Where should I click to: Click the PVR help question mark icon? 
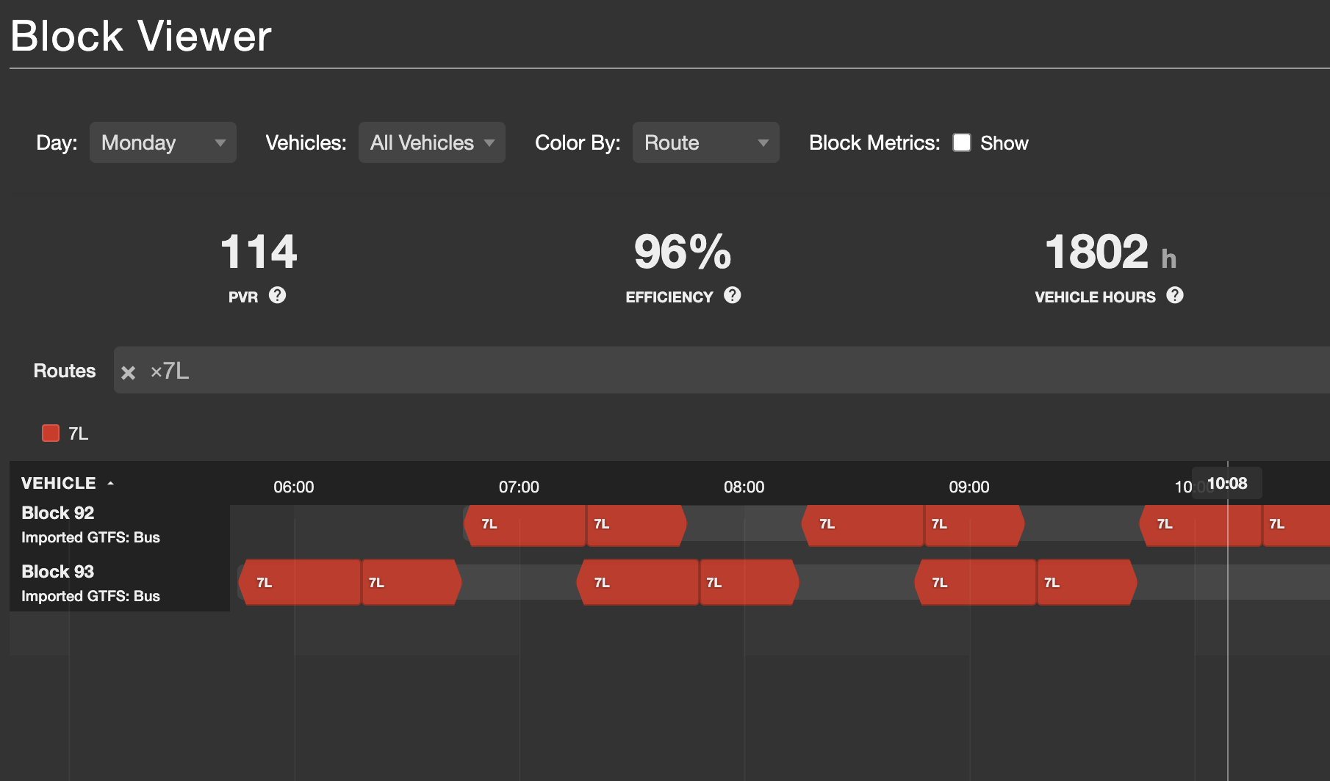277,295
